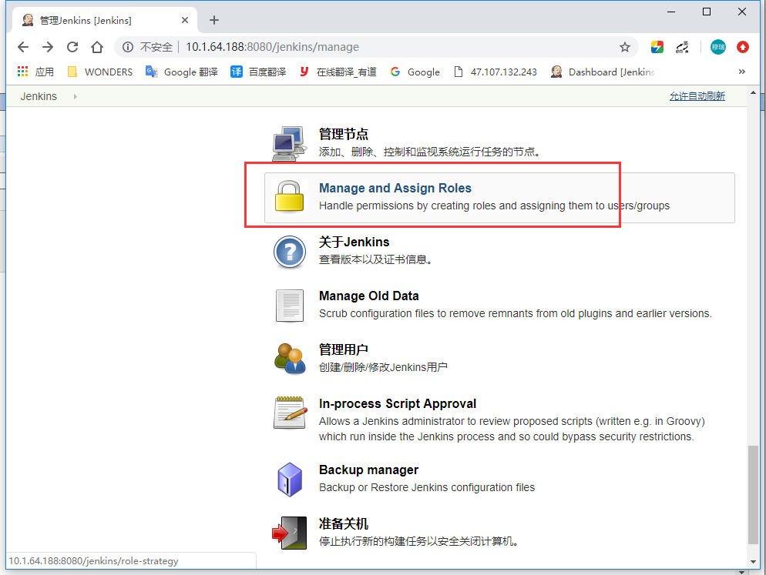Maximize the browser window
This screenshot has height=575, width=766.
pos(707,12)
